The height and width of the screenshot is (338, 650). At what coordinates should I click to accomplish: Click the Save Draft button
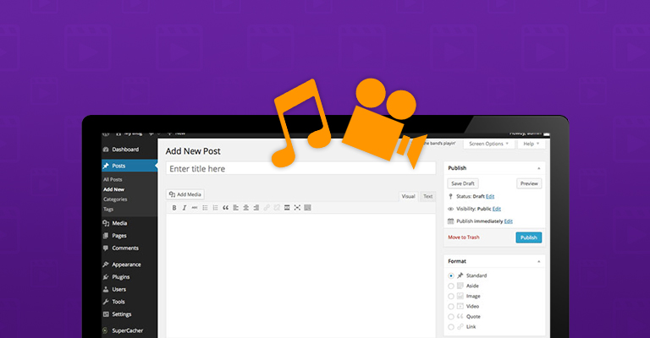(x=463, y=183)
